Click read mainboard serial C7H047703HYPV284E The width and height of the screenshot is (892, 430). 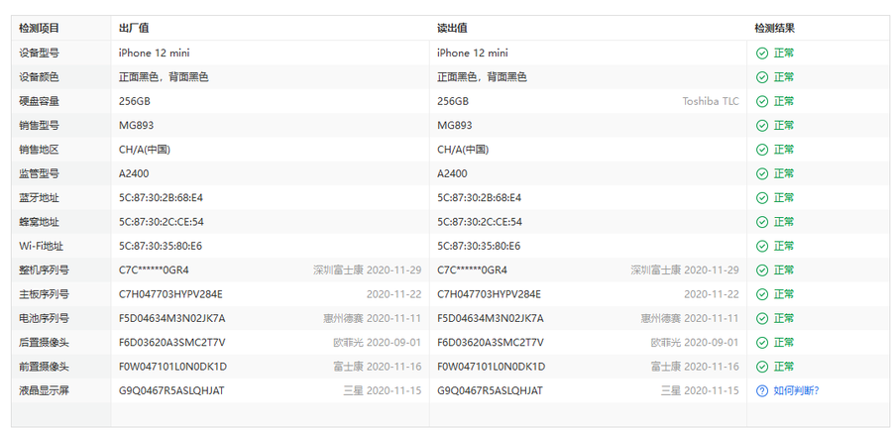click(x=490, y=294)
